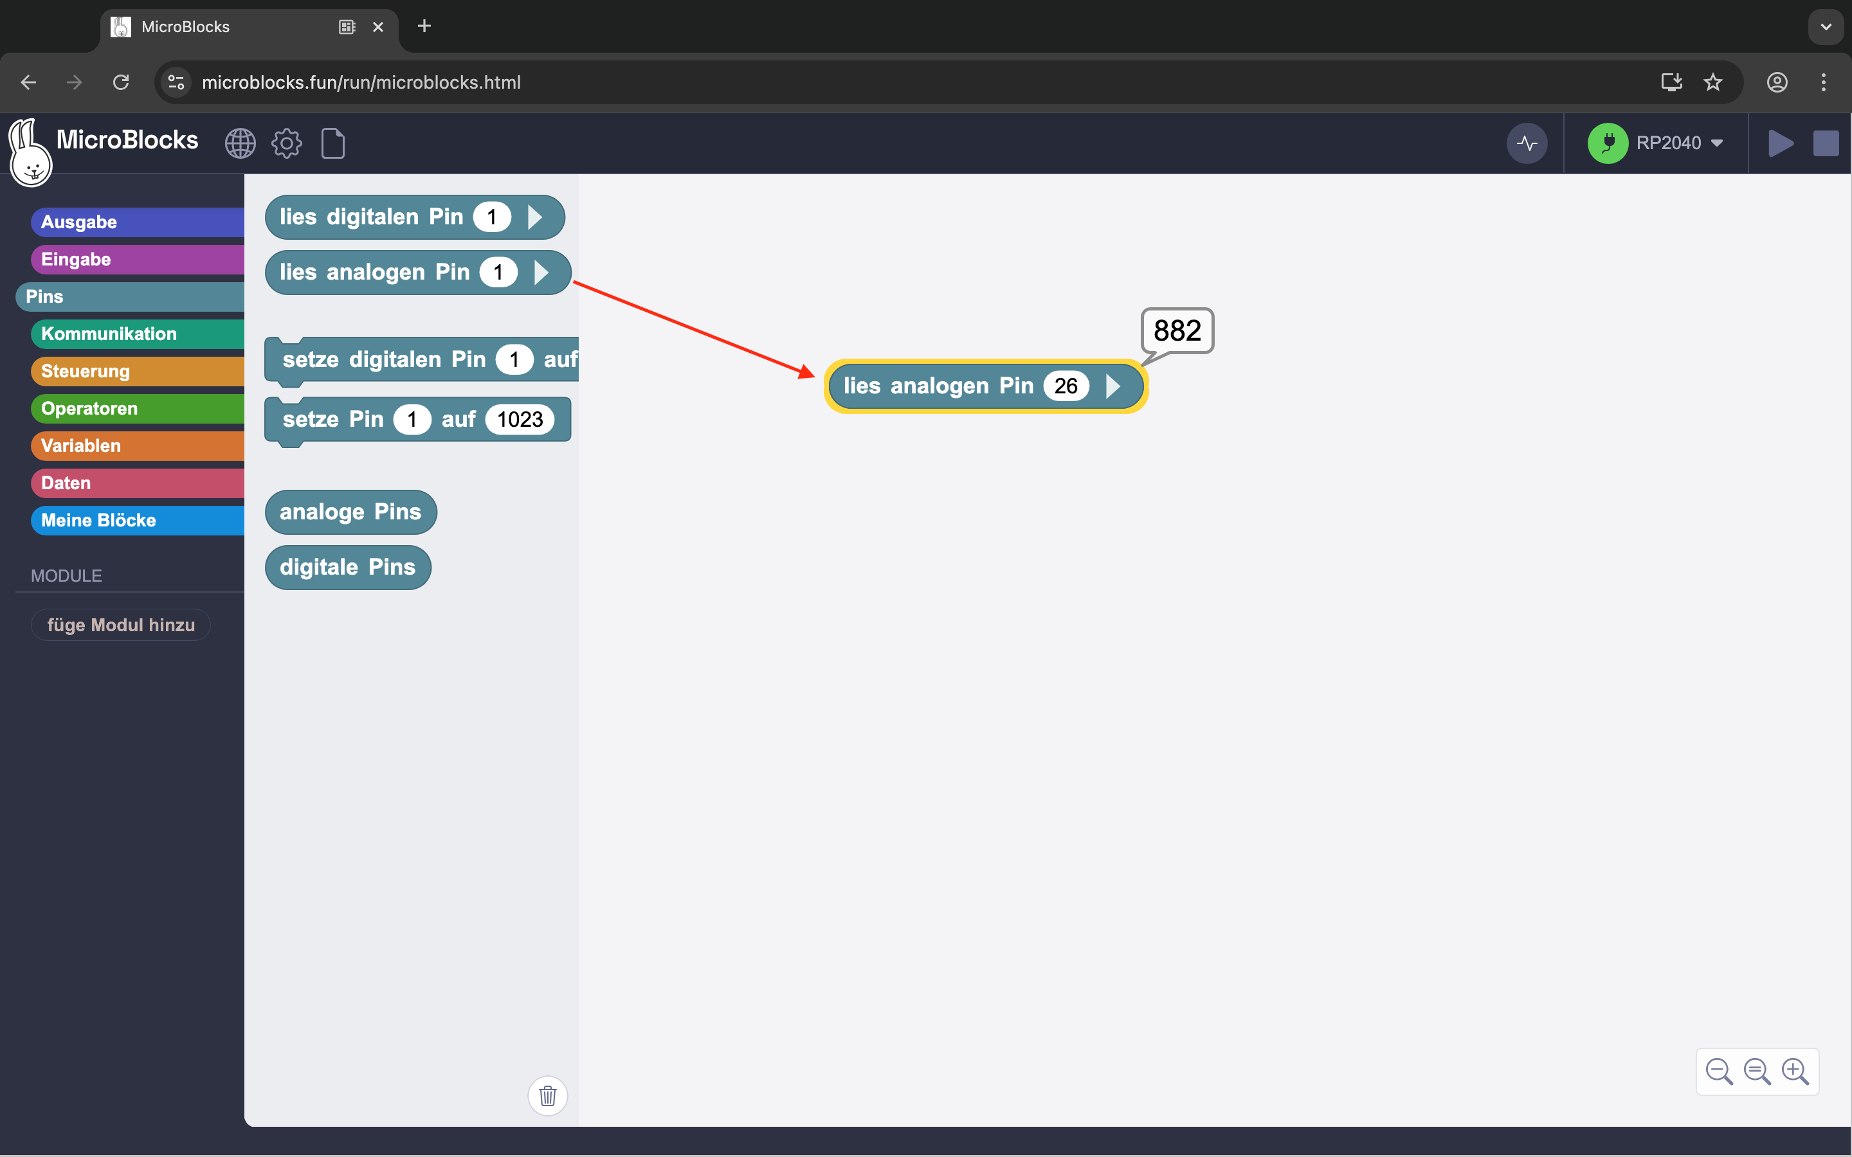Reset zoom with middle magnifier icon
This screenshot has width=1852, height=1157.
[1756, 1072]
